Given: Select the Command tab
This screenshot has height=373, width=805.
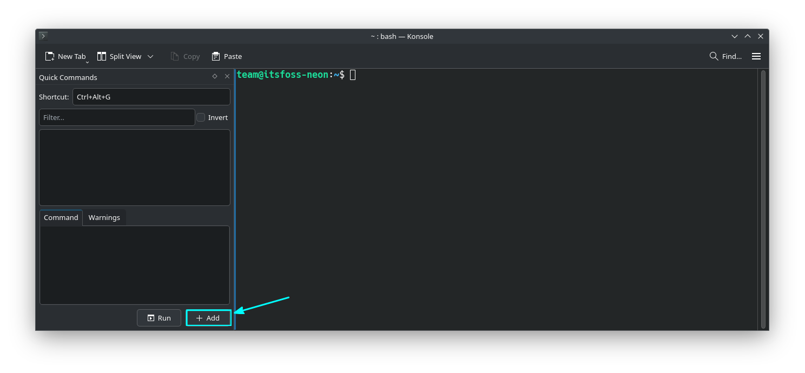Looking at the screenshot, I should pyautogui.click(x=61, y=217).
